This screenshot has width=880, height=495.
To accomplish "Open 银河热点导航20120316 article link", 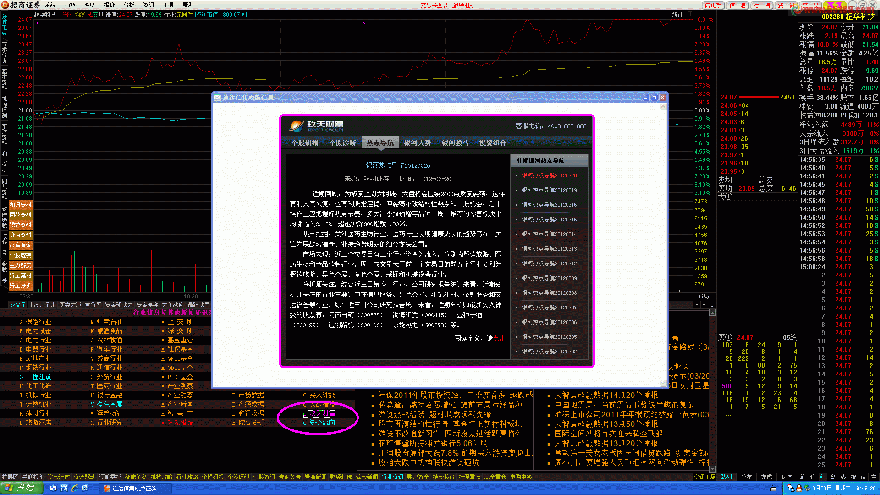I will click(549, 205).
